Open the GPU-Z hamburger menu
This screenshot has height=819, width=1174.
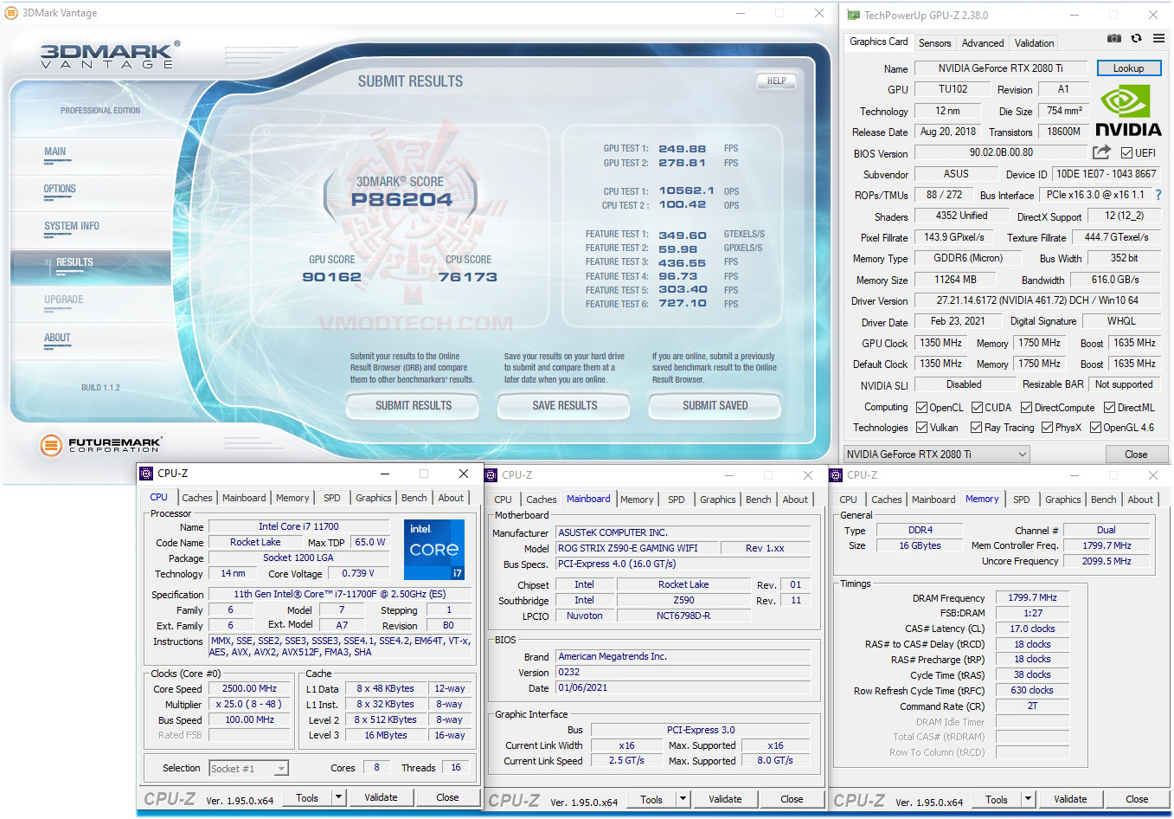click(1158, 39)
